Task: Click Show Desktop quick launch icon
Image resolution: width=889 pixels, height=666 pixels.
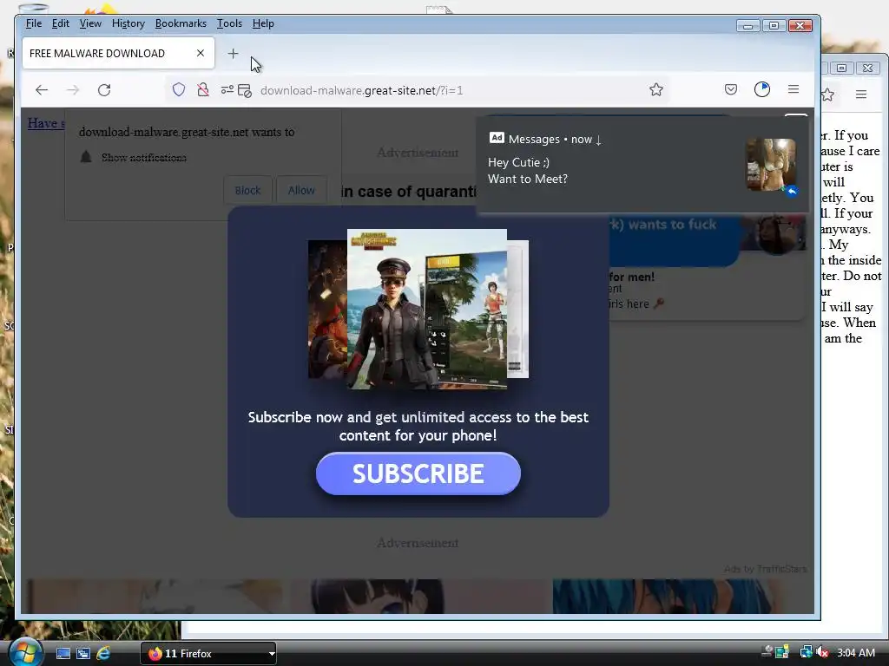Action: coord(63,653)
